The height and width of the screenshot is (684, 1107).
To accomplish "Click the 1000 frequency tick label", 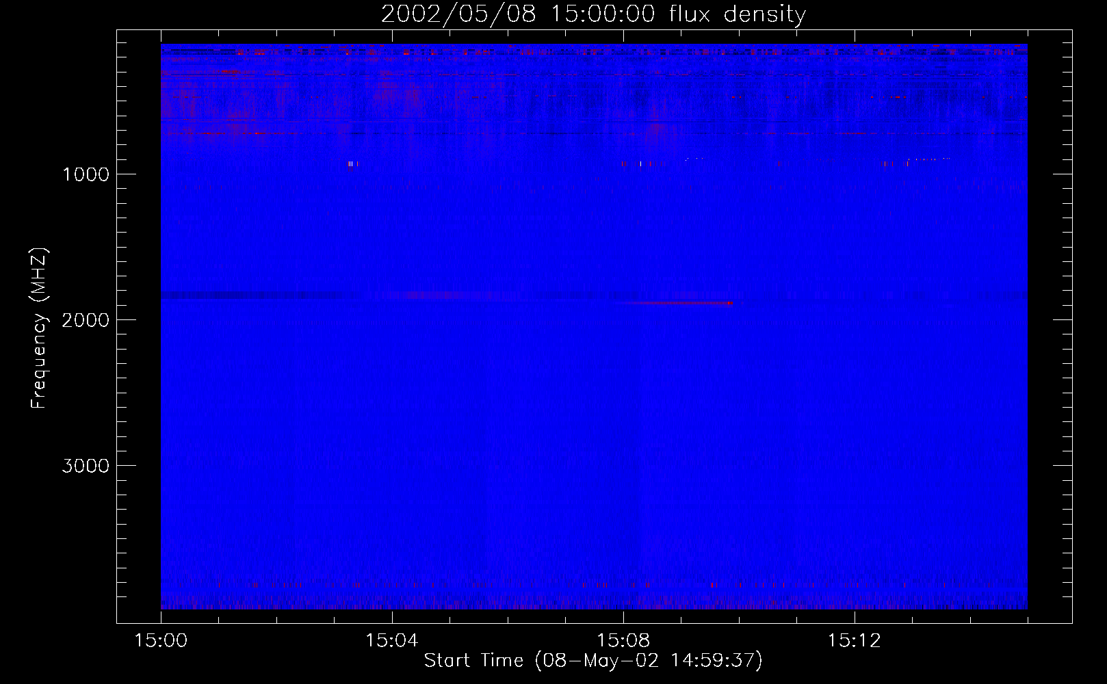I will (x=86, y=174).
